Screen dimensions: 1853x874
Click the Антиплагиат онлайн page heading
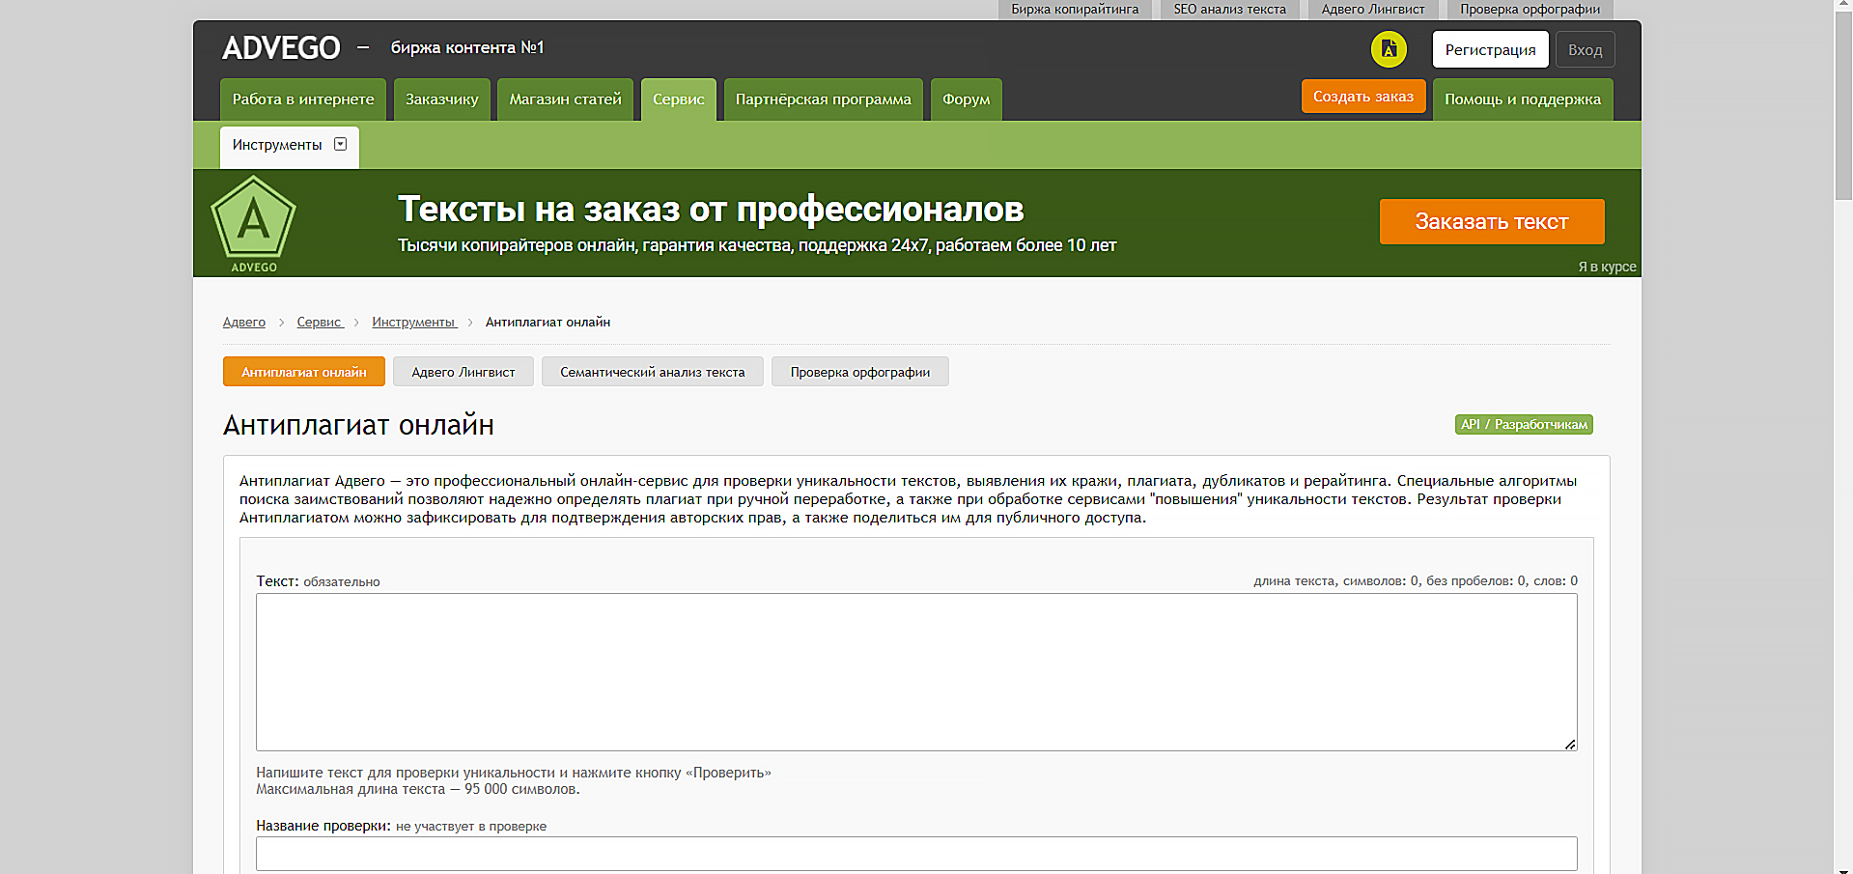(358, 425)
